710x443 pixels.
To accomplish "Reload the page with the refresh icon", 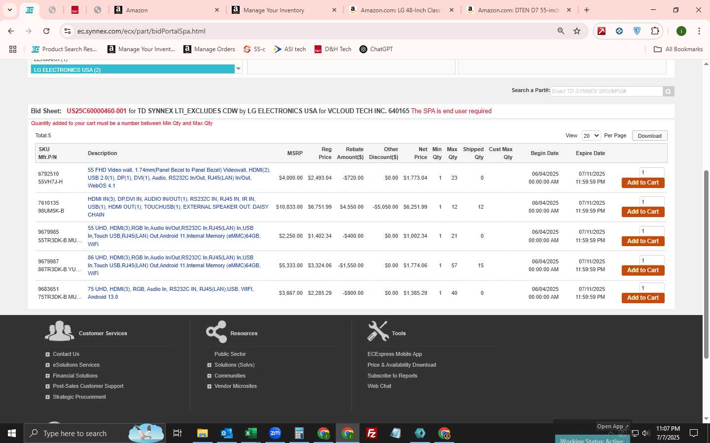I will click(46, 31).
